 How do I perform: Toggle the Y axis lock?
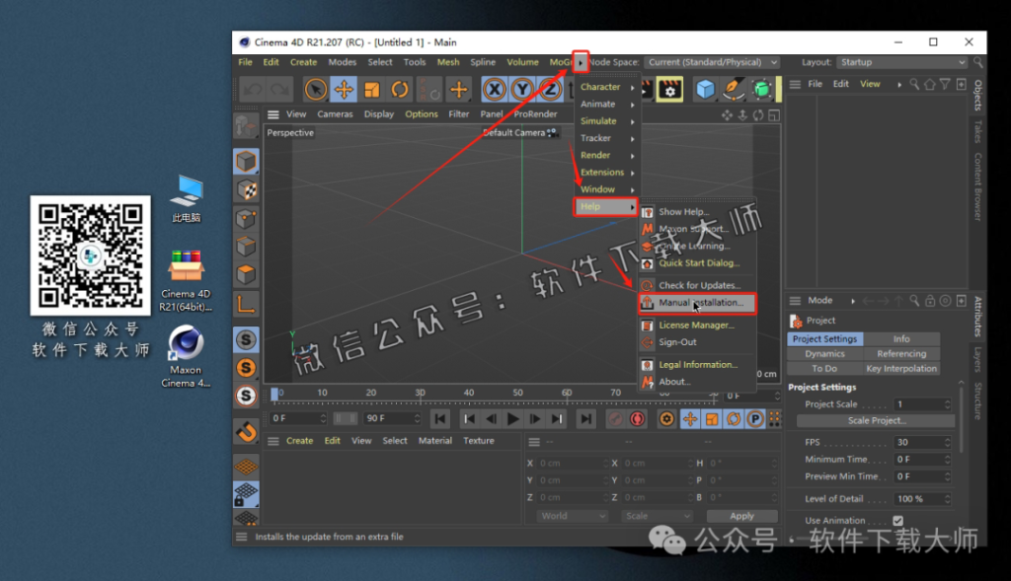(x=520, y=88)
